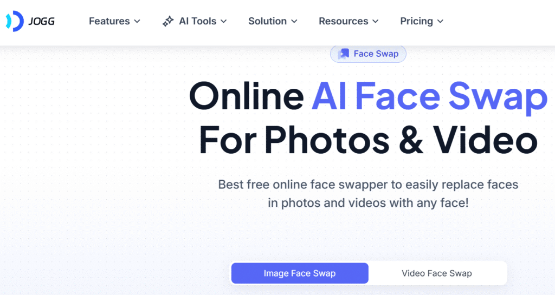Switch to the Video Face Swap tab
The image size is (555, 295).
coord(437,273)
